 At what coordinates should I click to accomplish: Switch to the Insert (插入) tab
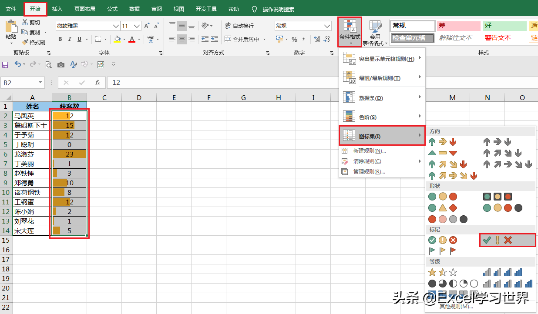point(57,9)
